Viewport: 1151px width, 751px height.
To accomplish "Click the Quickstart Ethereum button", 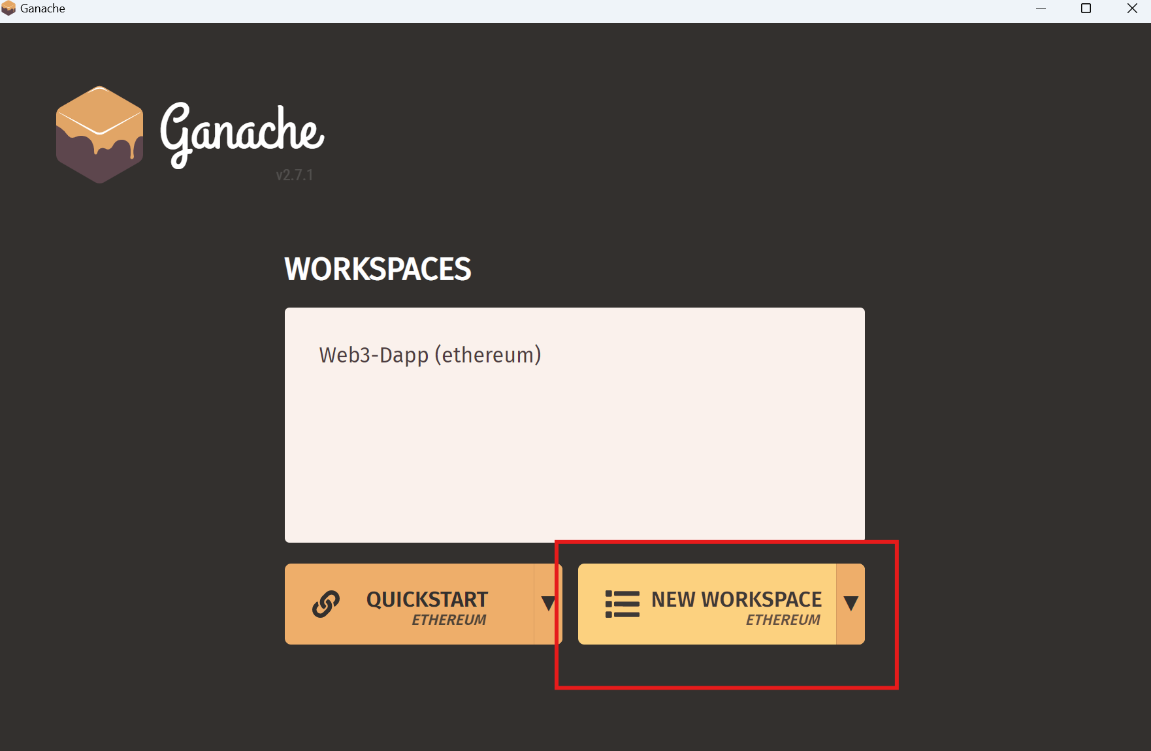I will pyautogui.click(x=410, y=604).
